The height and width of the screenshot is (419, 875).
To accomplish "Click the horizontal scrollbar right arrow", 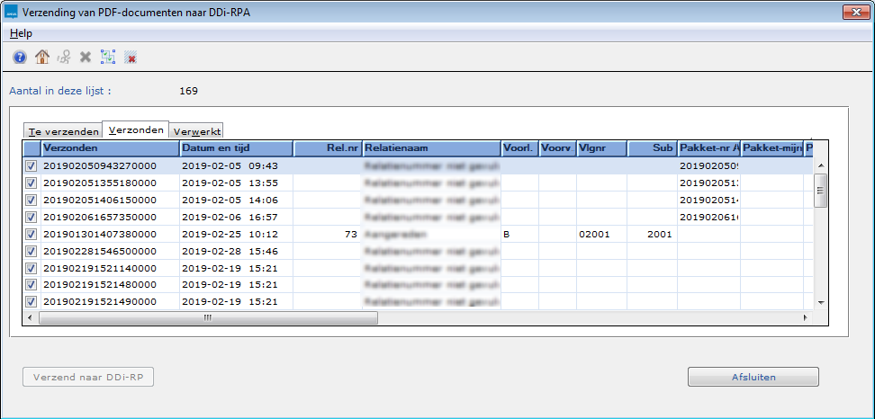I will (x=807, y=317).
